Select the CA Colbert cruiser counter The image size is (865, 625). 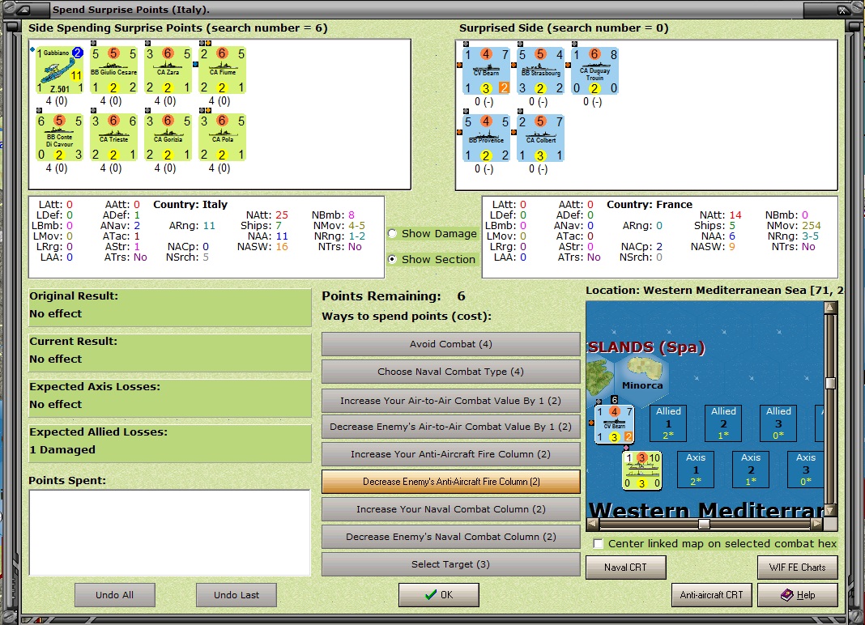540,138
